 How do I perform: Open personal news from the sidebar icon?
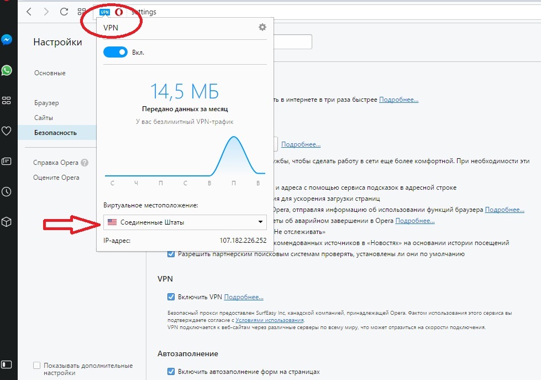(7, 162)
